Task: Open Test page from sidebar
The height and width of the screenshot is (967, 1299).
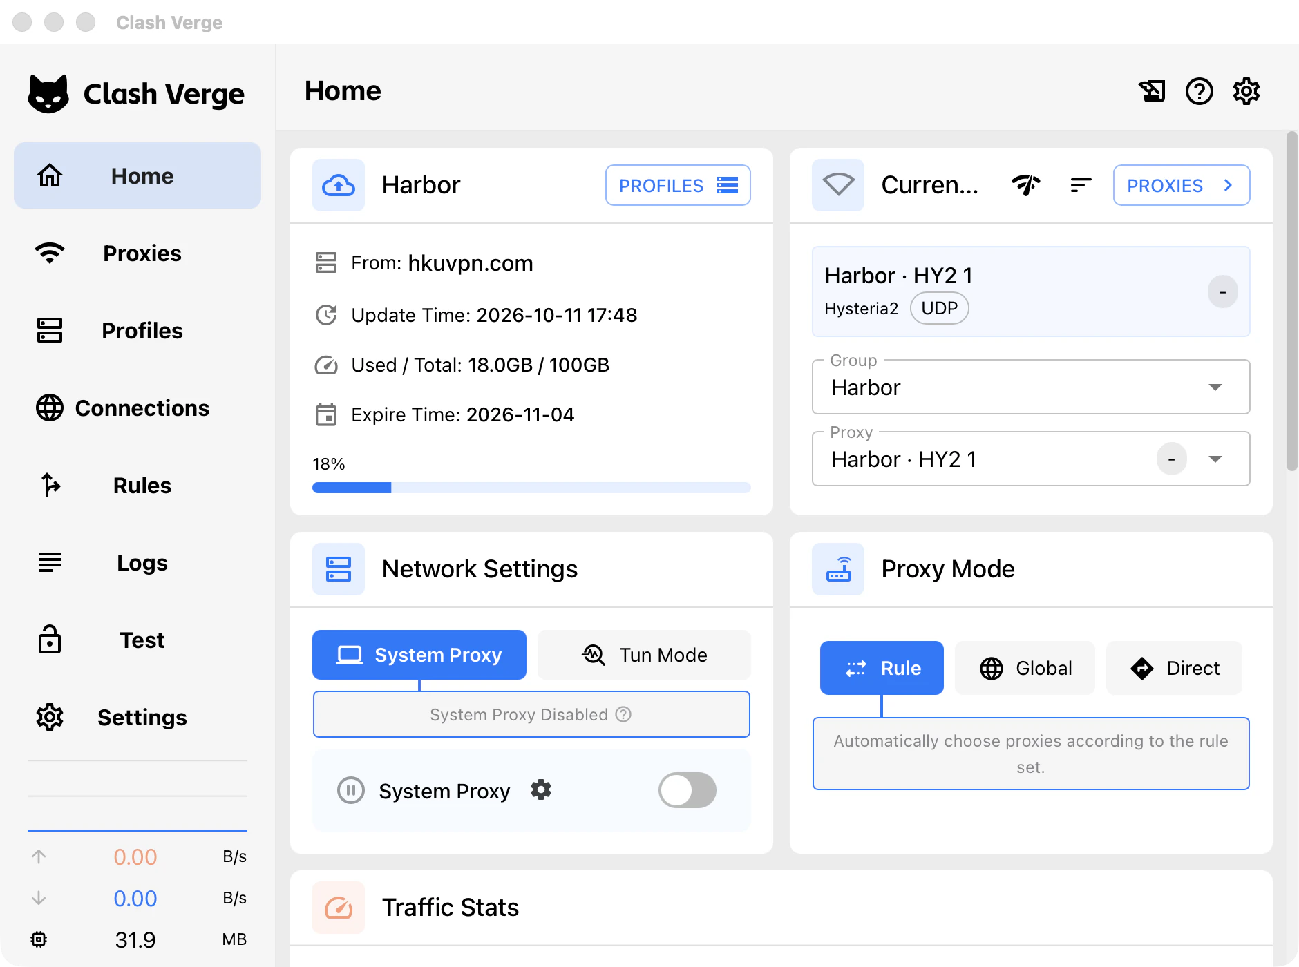Action: tap(138, 640)
